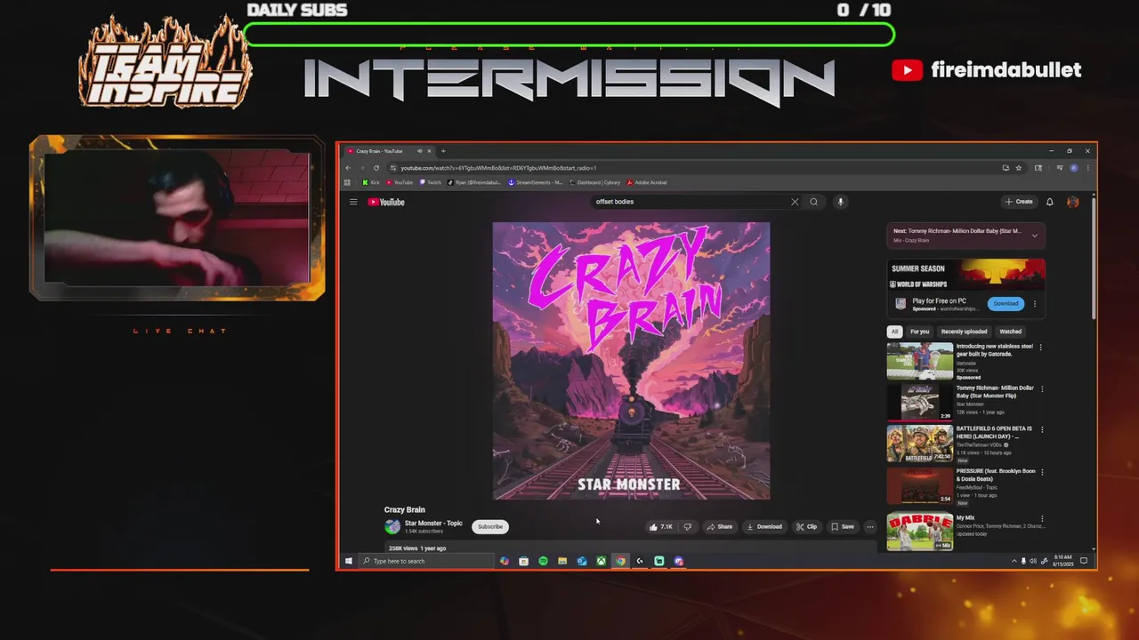This screenshot has height=640, width=1139.
Task: Show hidden system tray icons
Action: click(1014, 561)
